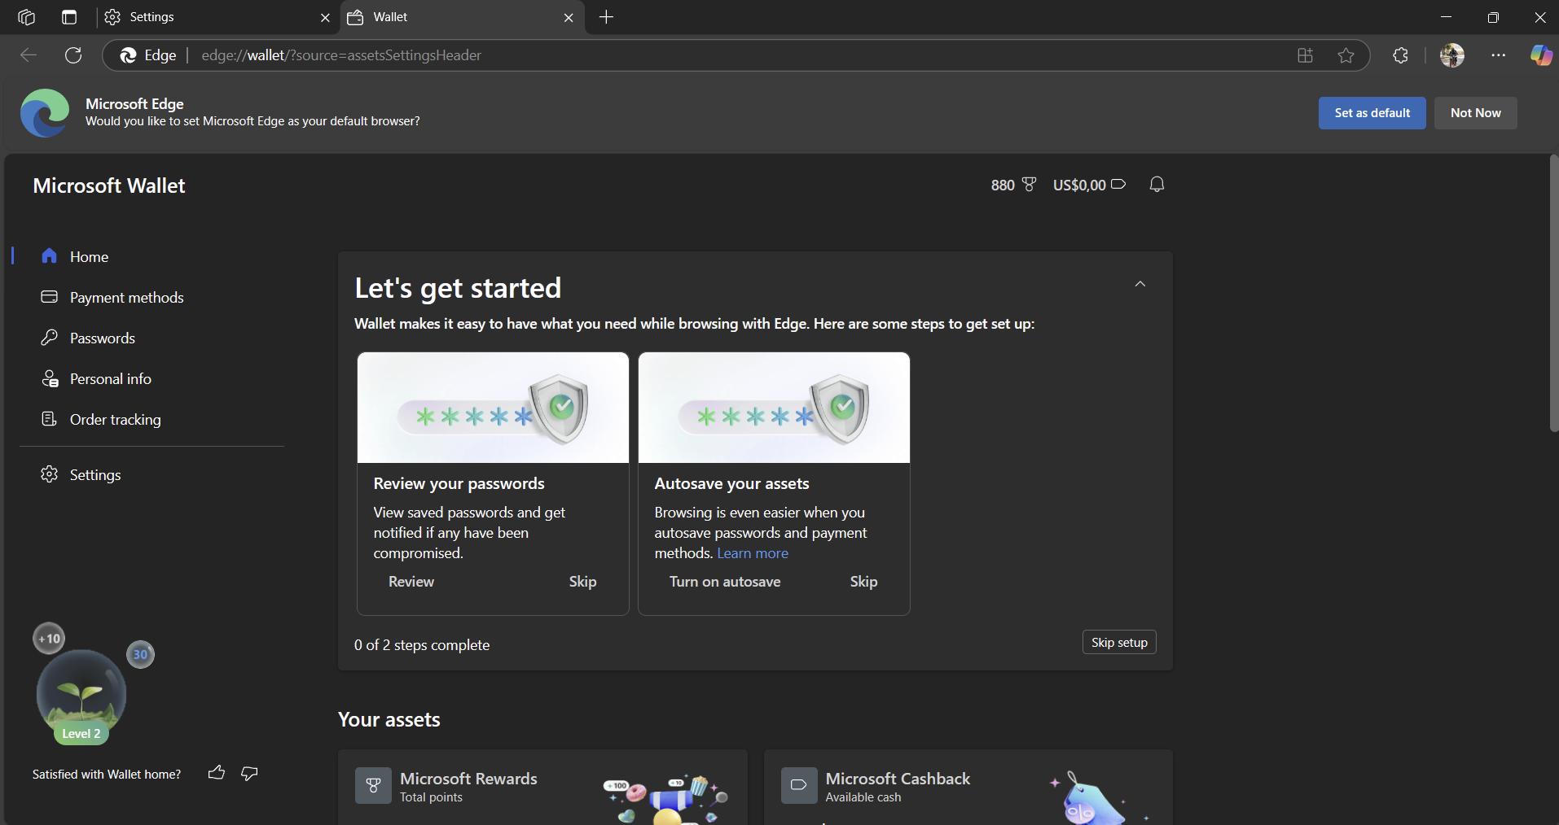This screenshot has width=1559, height=825.
Task: Open Order tracking in sidebar
Action: coord(152,419)
